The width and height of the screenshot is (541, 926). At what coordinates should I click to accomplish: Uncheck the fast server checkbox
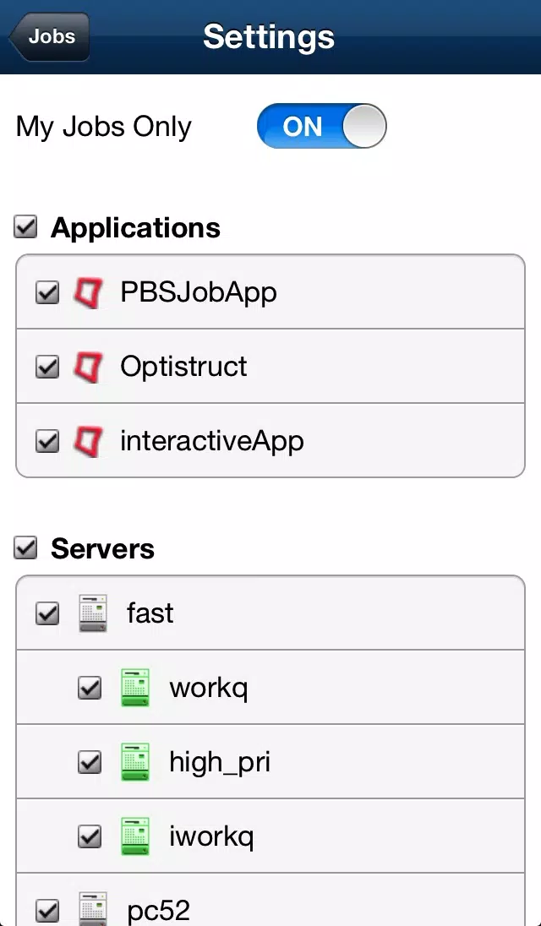pos(47,613)
